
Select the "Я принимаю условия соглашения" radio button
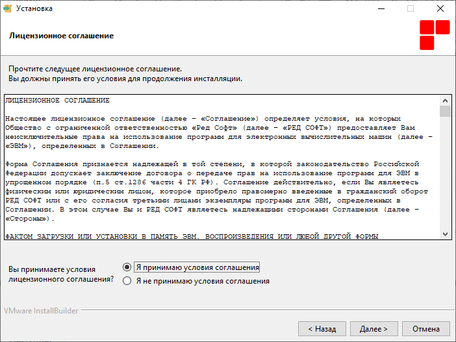127,267
